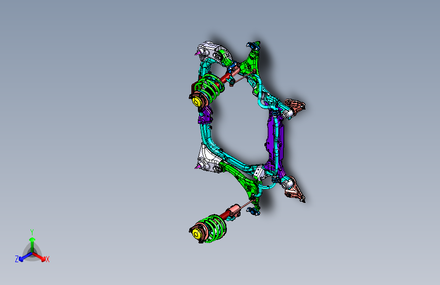Select the lower green control arm
This screenshot has height=285, width=440.
244,182
